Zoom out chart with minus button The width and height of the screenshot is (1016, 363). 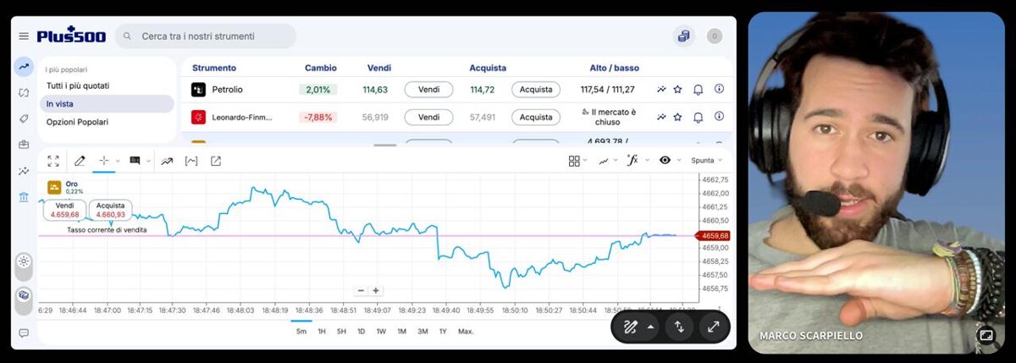(x=361, y=290)
